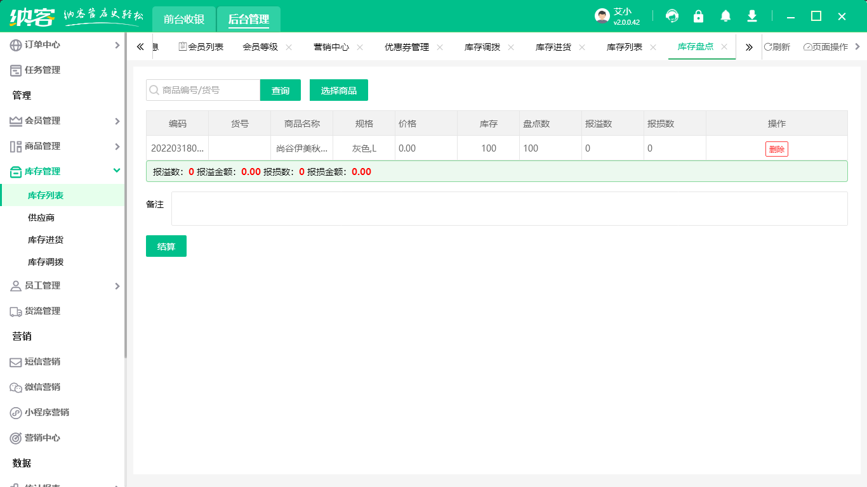This screenshot has height=487, width=867.
Task: Delete the product row with 删除
Action: pos(776,149)
